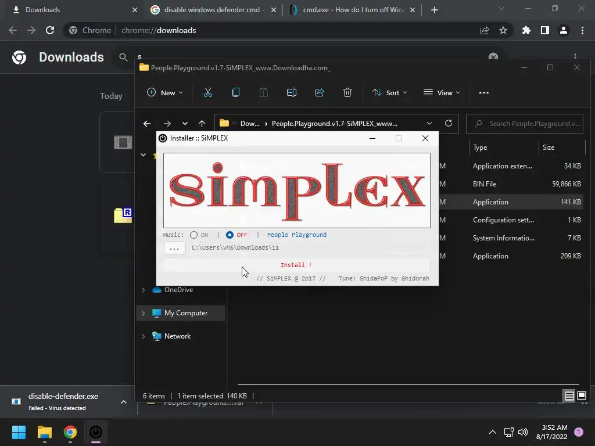Image resolution: width=595 pixels, height=446 pixels.
Task: Click the Delete trash icon in Explorer
Action: [347, 92]
